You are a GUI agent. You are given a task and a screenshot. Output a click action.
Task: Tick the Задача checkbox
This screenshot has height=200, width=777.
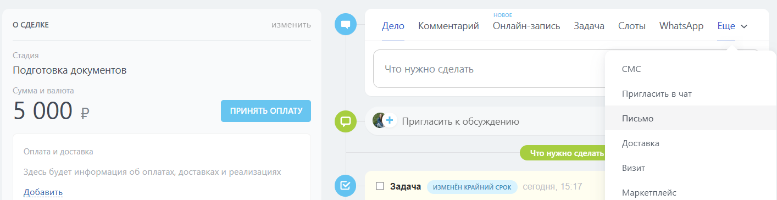tap(380, 186)
